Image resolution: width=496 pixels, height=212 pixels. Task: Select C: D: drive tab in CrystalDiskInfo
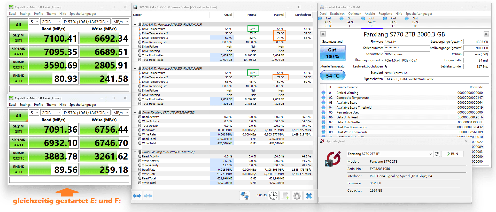point(328,22)
